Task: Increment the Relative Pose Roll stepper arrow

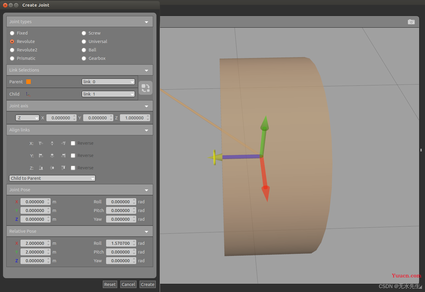Action: (134, 242)
